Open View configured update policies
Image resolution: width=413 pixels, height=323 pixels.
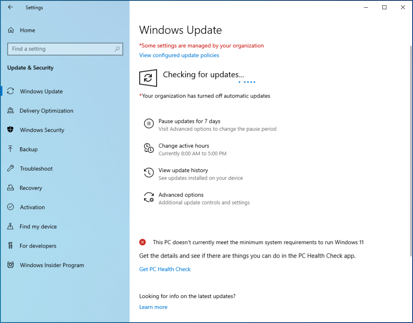coord(179,55)
